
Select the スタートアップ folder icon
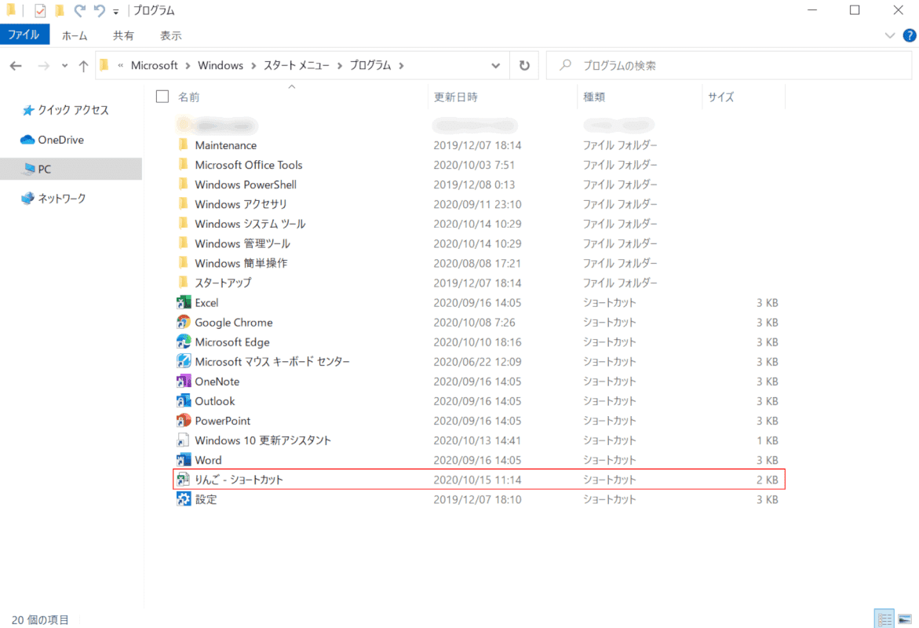click(x=184, y=283)
